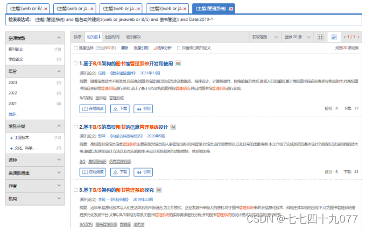Cite result 1 with 引用 button
Viewport: 366px width, 229px height.
pos(143,109)
